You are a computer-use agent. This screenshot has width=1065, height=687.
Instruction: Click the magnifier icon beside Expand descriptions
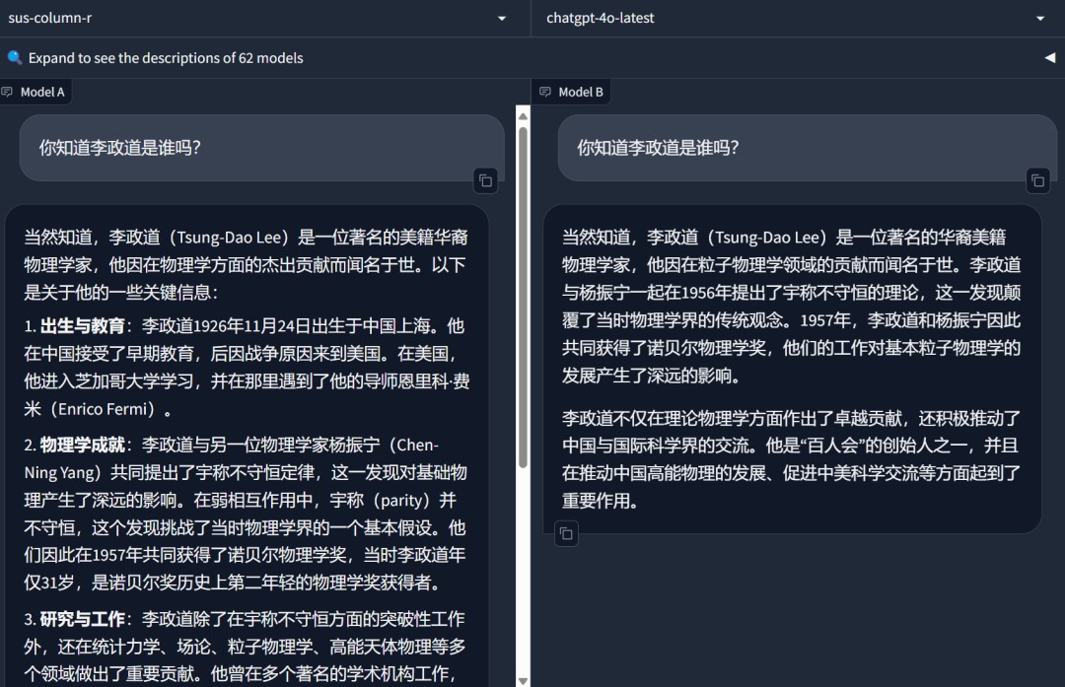(x=14, y=58)
